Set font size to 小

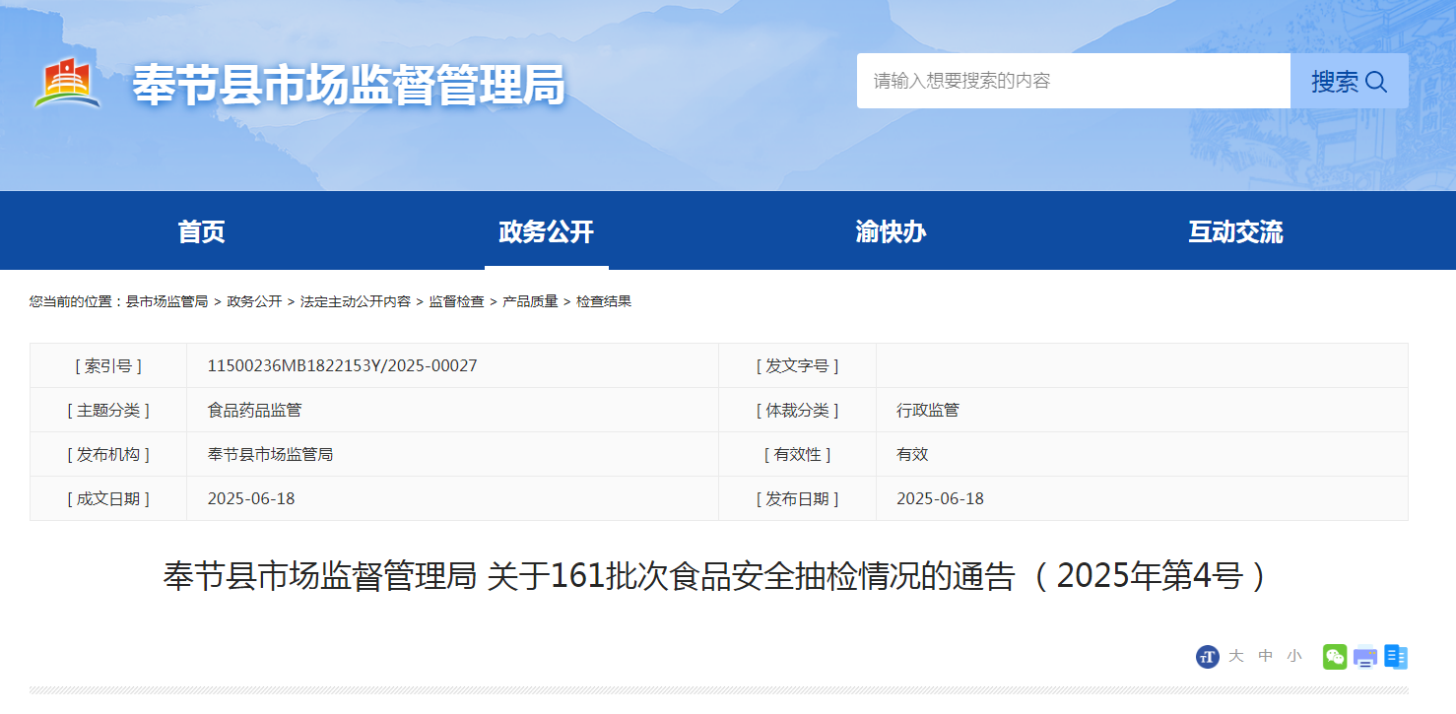tap(1294, 656)
